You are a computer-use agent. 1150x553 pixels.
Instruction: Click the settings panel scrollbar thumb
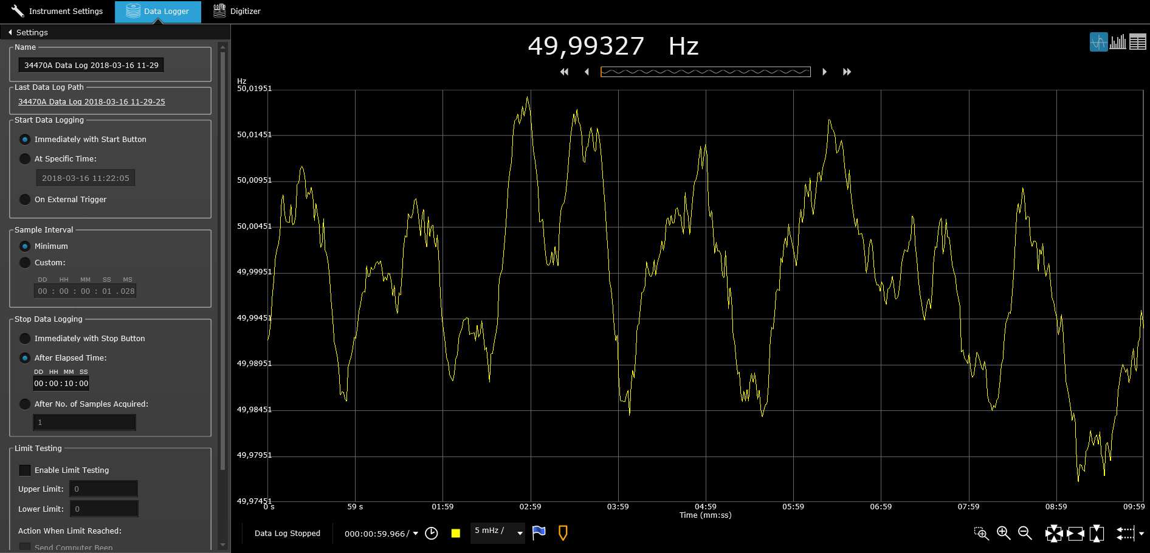(x=222, y=261)
